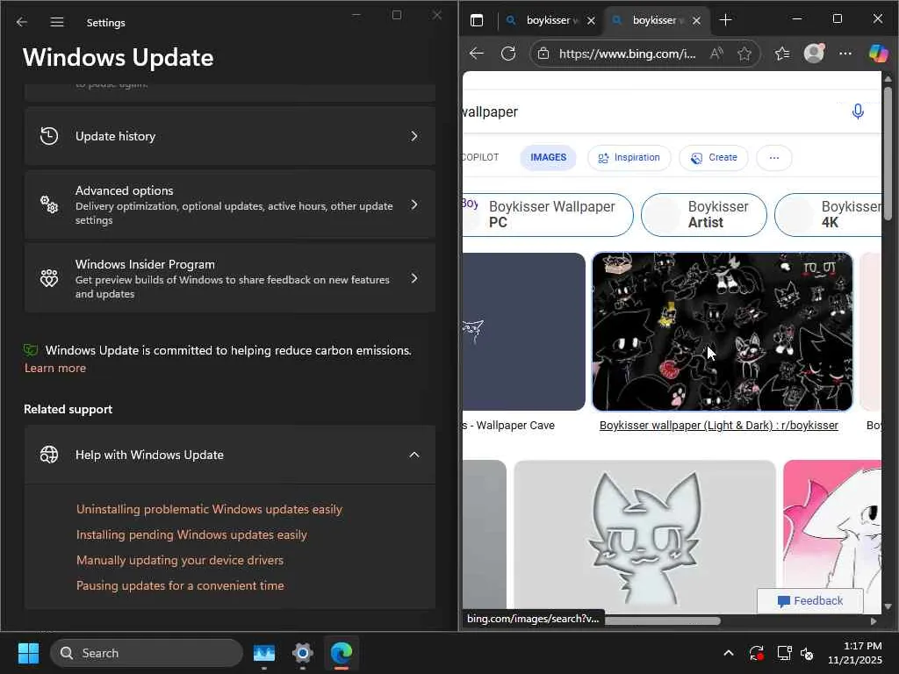Refresh the Bing page

click(508, 54)
